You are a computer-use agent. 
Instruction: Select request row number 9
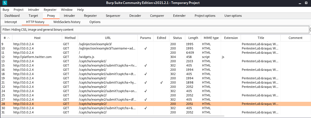(x=155, y=44)
